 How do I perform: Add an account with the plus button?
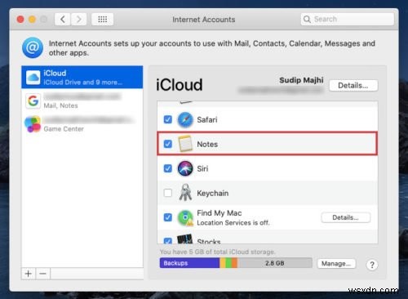click(x=29, y=273)
